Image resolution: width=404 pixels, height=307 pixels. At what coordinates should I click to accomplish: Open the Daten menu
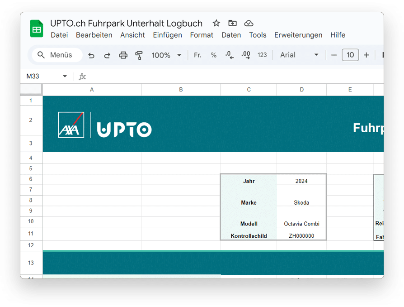coord(231,35)
